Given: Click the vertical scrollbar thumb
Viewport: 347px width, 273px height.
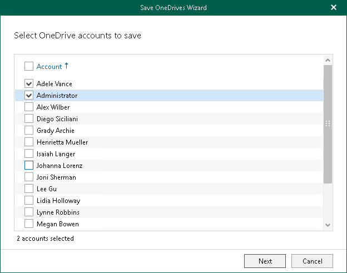Looking at the screenshot, I should tap(328, 123).
